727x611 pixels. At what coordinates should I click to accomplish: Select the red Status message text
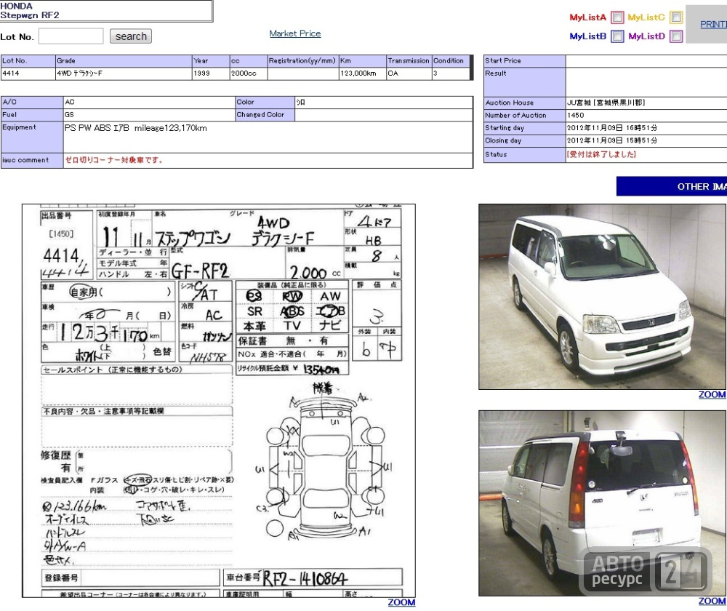tap(601, 154)
